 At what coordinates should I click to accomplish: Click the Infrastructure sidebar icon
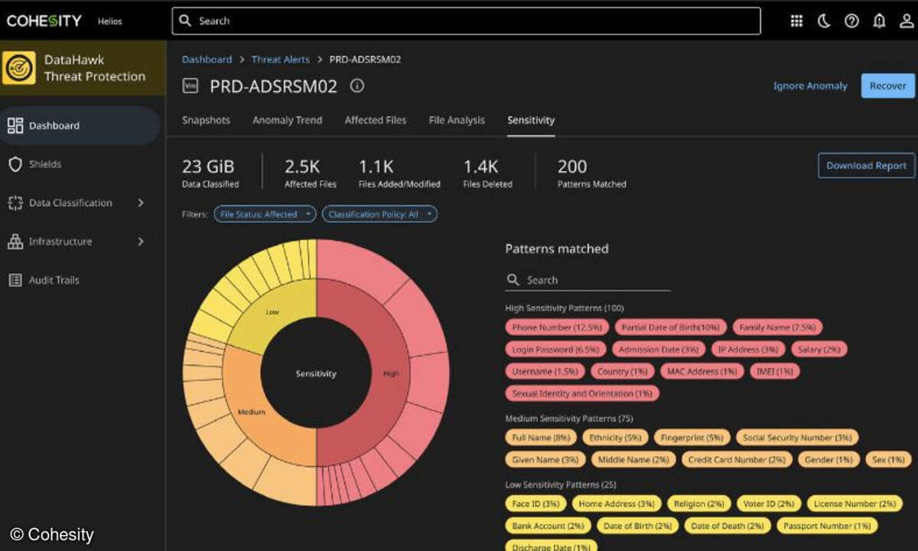[15, 242]
